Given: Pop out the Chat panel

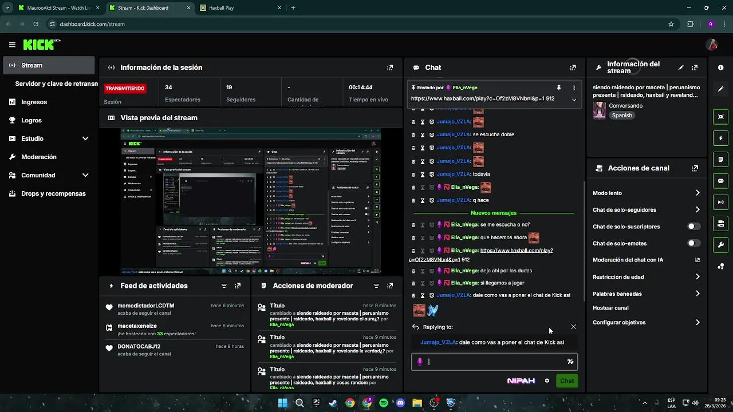Looking at the screenshot, I should click(573, 68).
